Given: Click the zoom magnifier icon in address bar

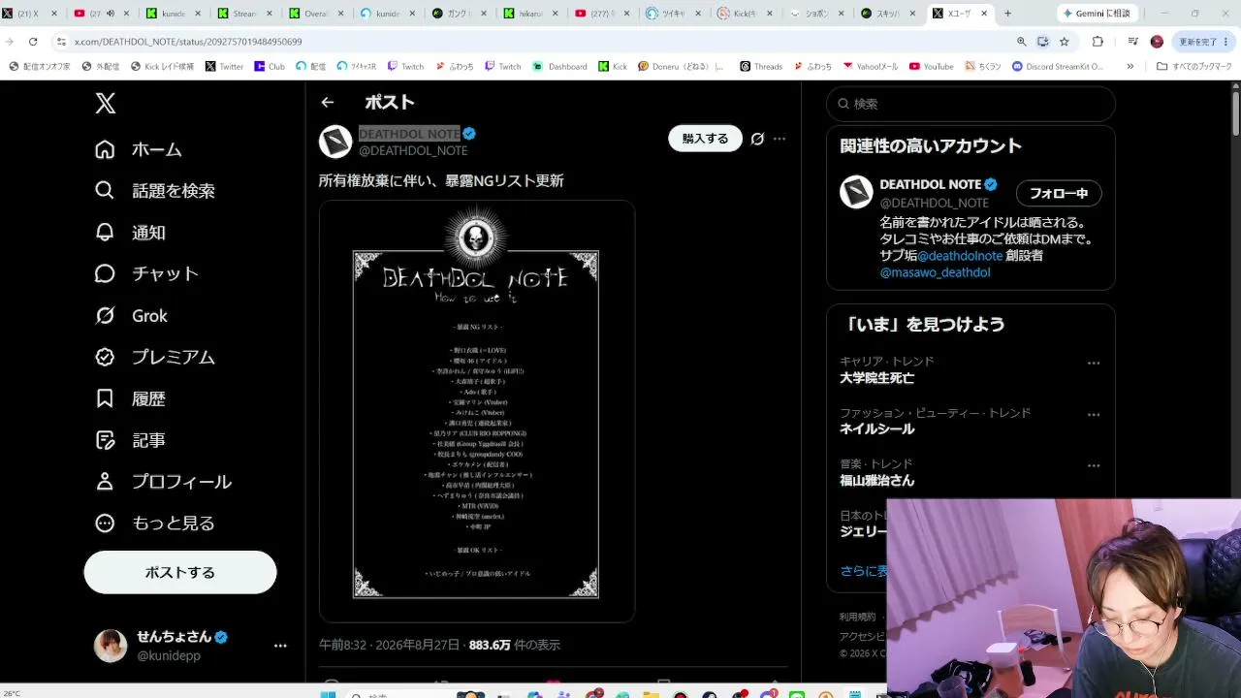Looking at the screenshot, I should pos(1021,42).
